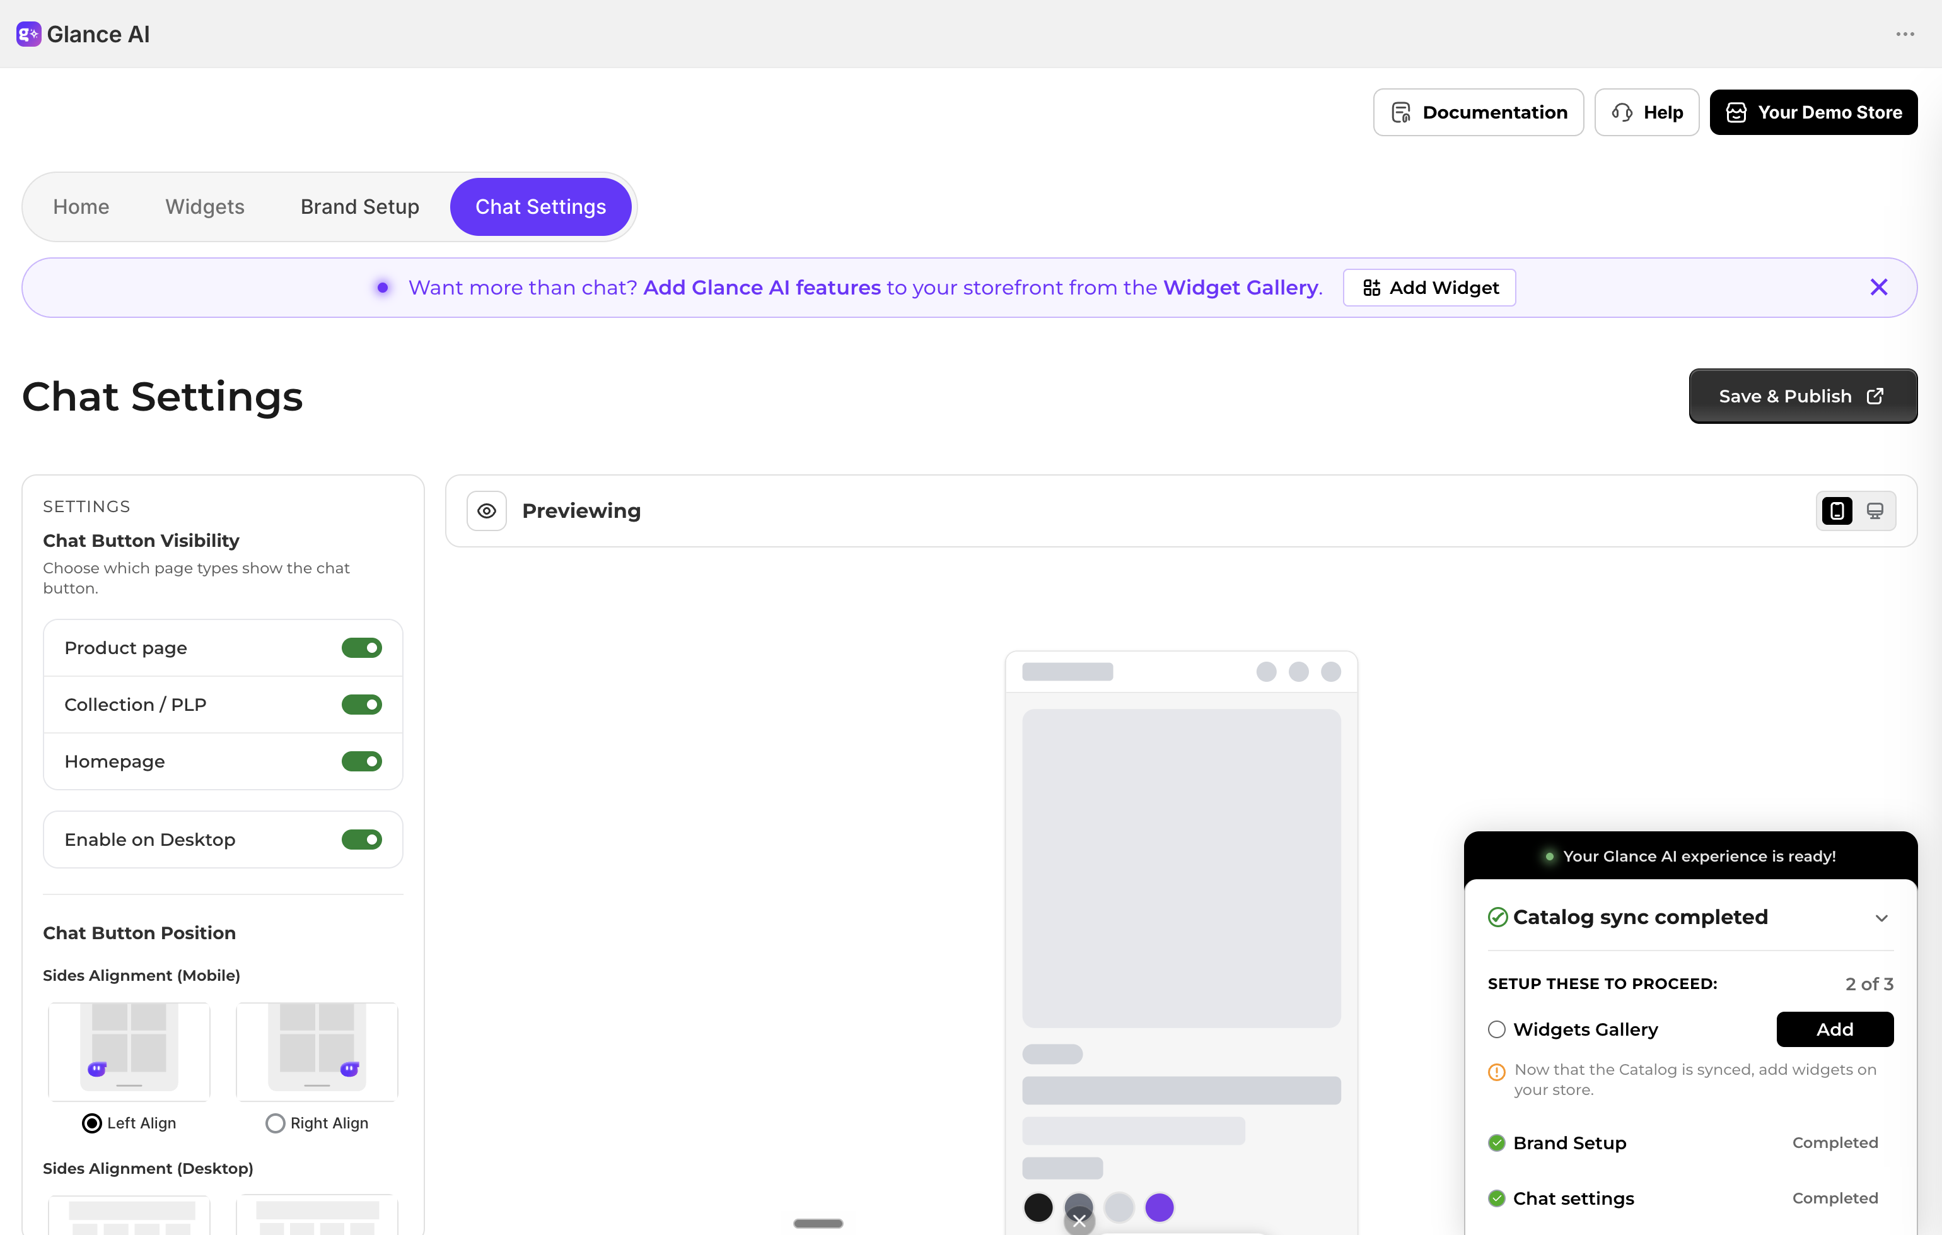Switch preview to desktop device view
Image resolution: width=1942 pixels, height=1235 pixels.
(1875, 511)
